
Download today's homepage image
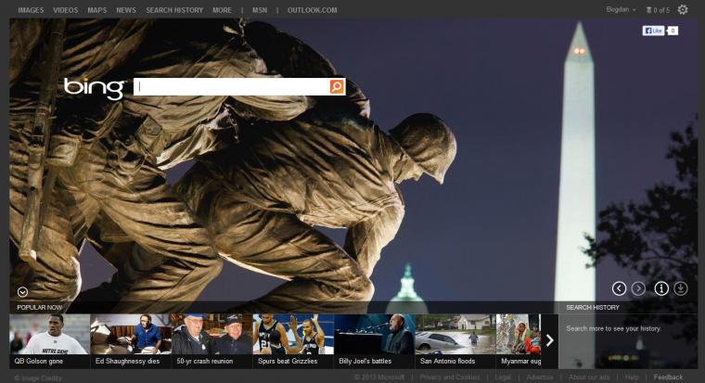pyautogui.click(x=681, y=288)
